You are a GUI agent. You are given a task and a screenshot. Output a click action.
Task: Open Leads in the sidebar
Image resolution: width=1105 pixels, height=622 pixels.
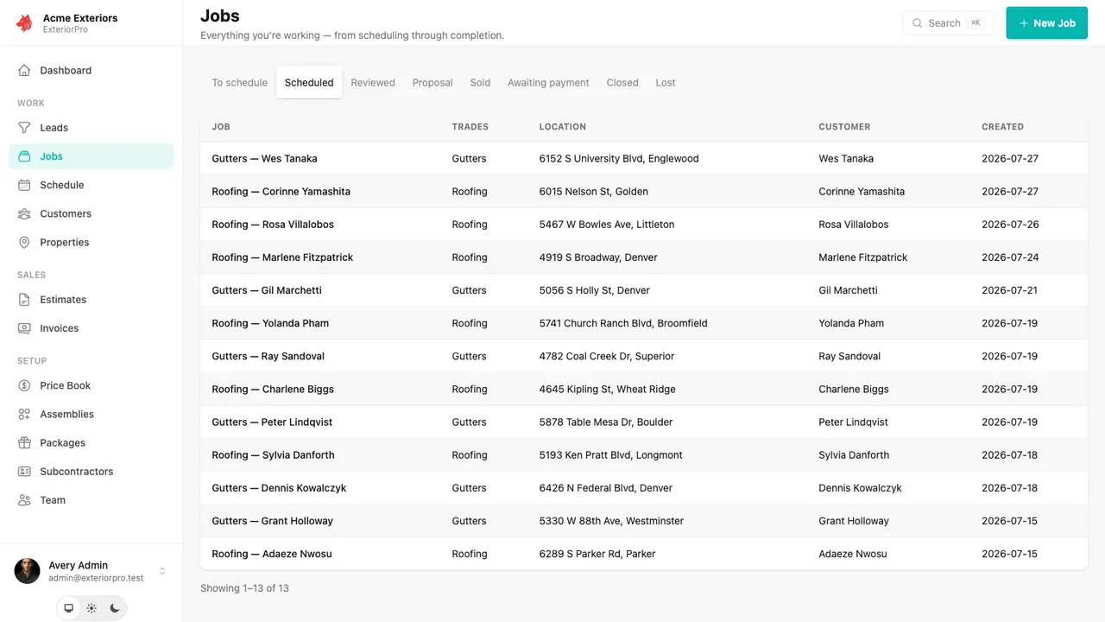[91, 128]
